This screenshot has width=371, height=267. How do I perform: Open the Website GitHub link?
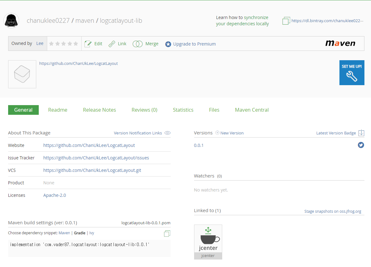[x=89, y=145]
